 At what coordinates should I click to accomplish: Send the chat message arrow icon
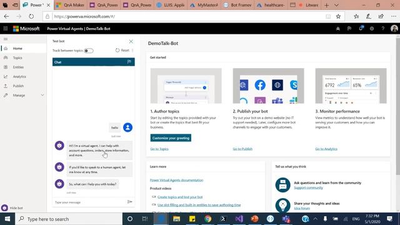click(x=129, y=202)
